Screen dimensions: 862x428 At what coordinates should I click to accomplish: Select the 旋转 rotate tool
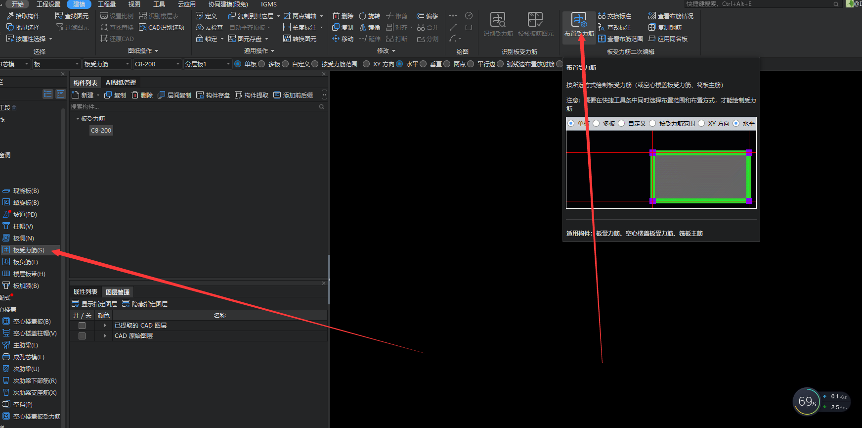coord(369,16)
